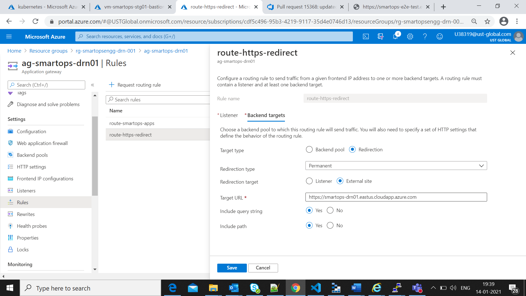Click the Target URL input field
Screen dimensions: 526x296
tap(396, 197)
